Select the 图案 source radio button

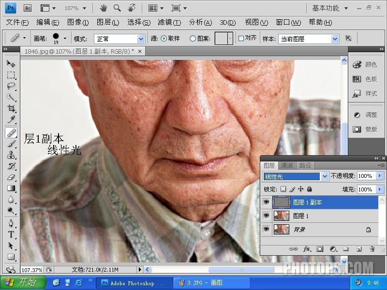point(193,39)
